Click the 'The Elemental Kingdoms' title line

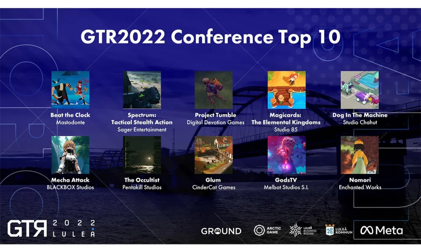286,122
